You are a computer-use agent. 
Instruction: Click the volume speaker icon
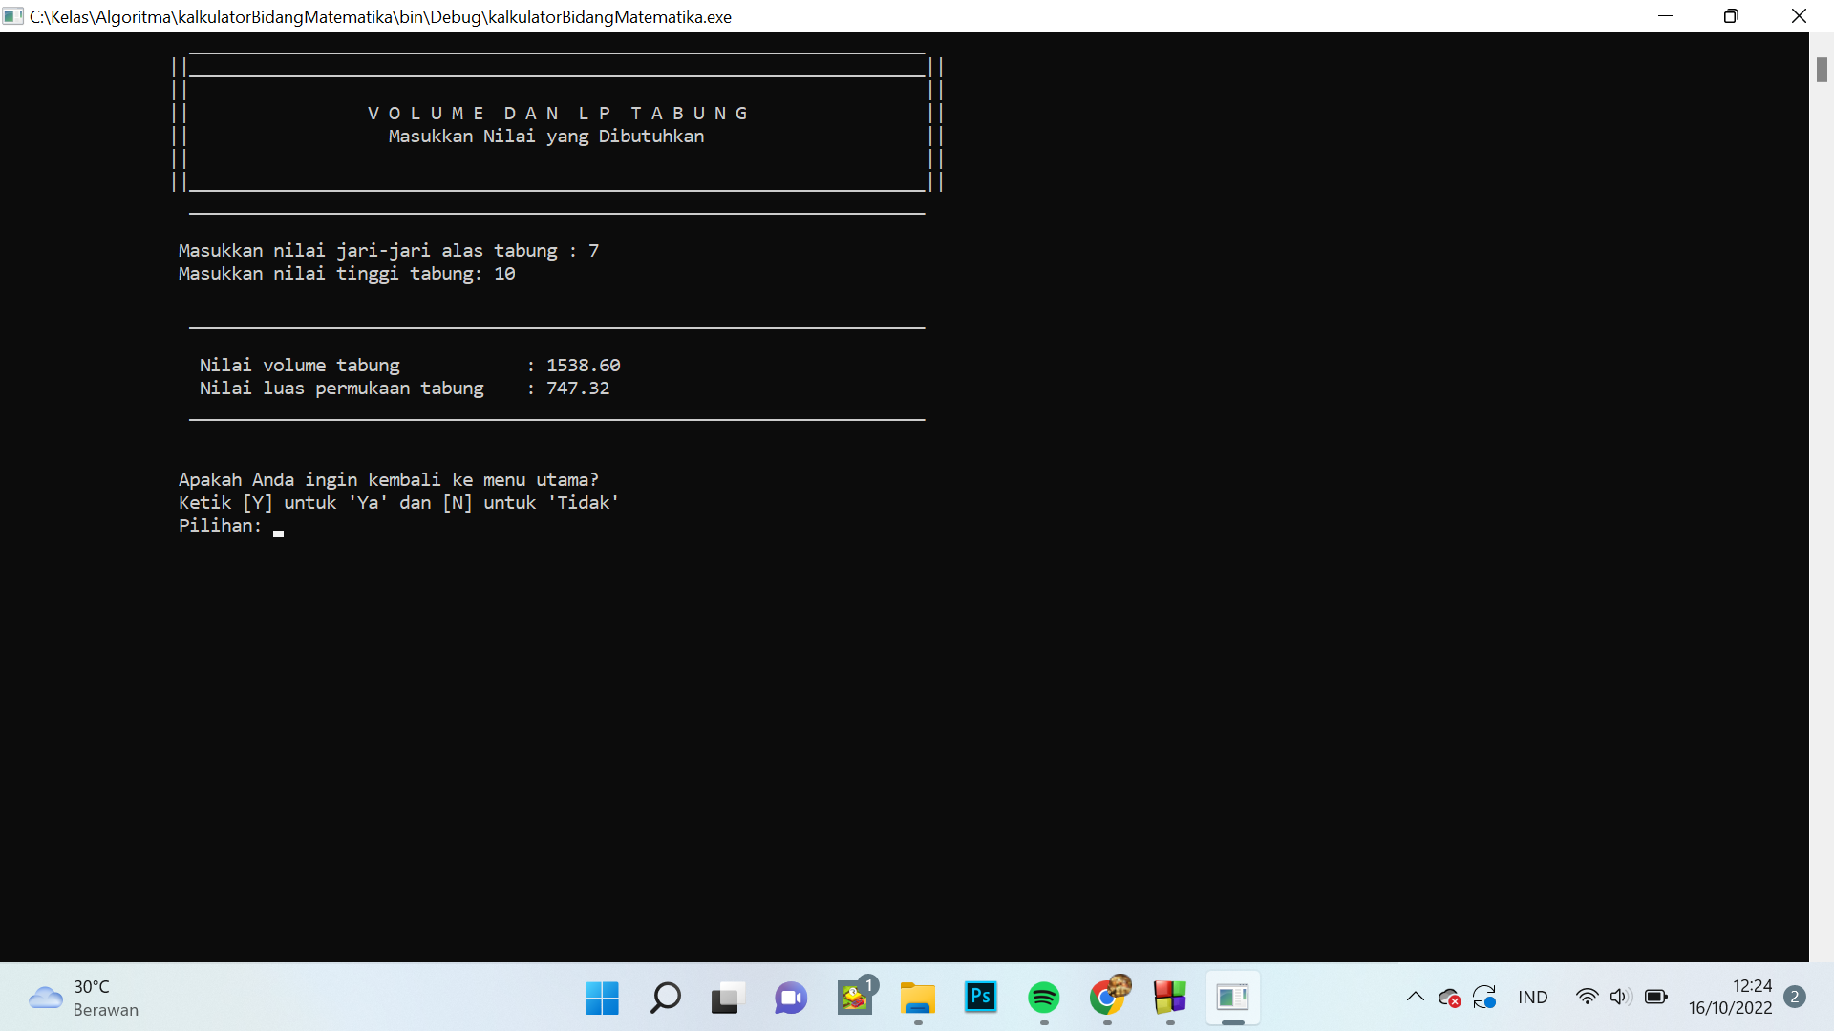1619,997
